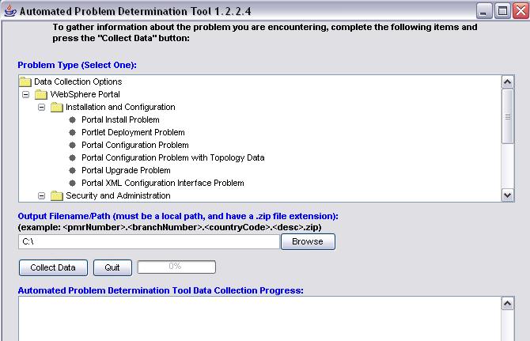Screen dimensions: 530x341
Task: Click the bullet icon beside Portal Upgrade Problem
Action: pos(73,170)
